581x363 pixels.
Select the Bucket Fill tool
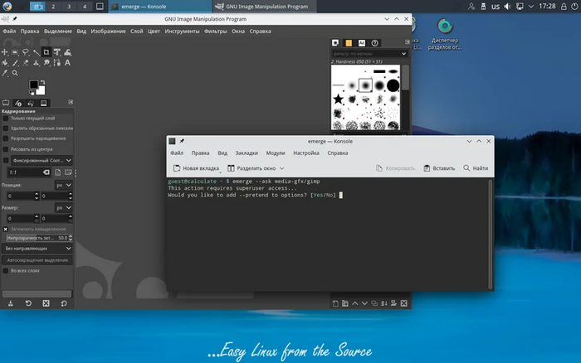tap(4, 63)
